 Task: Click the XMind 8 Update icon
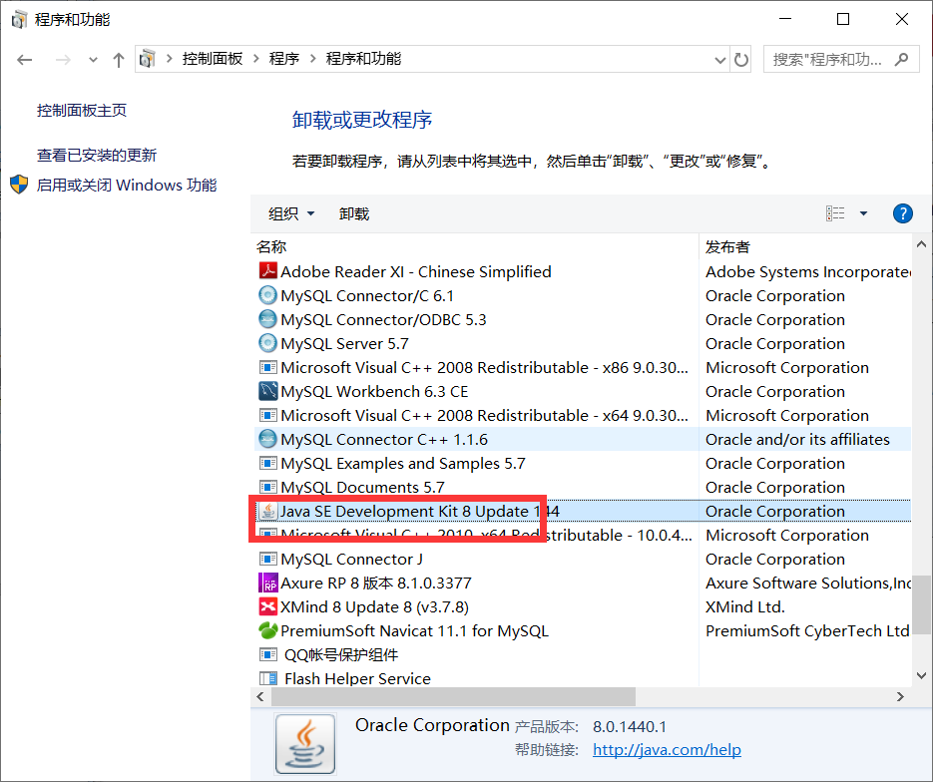pyautogui.click(x=267, y=606)
